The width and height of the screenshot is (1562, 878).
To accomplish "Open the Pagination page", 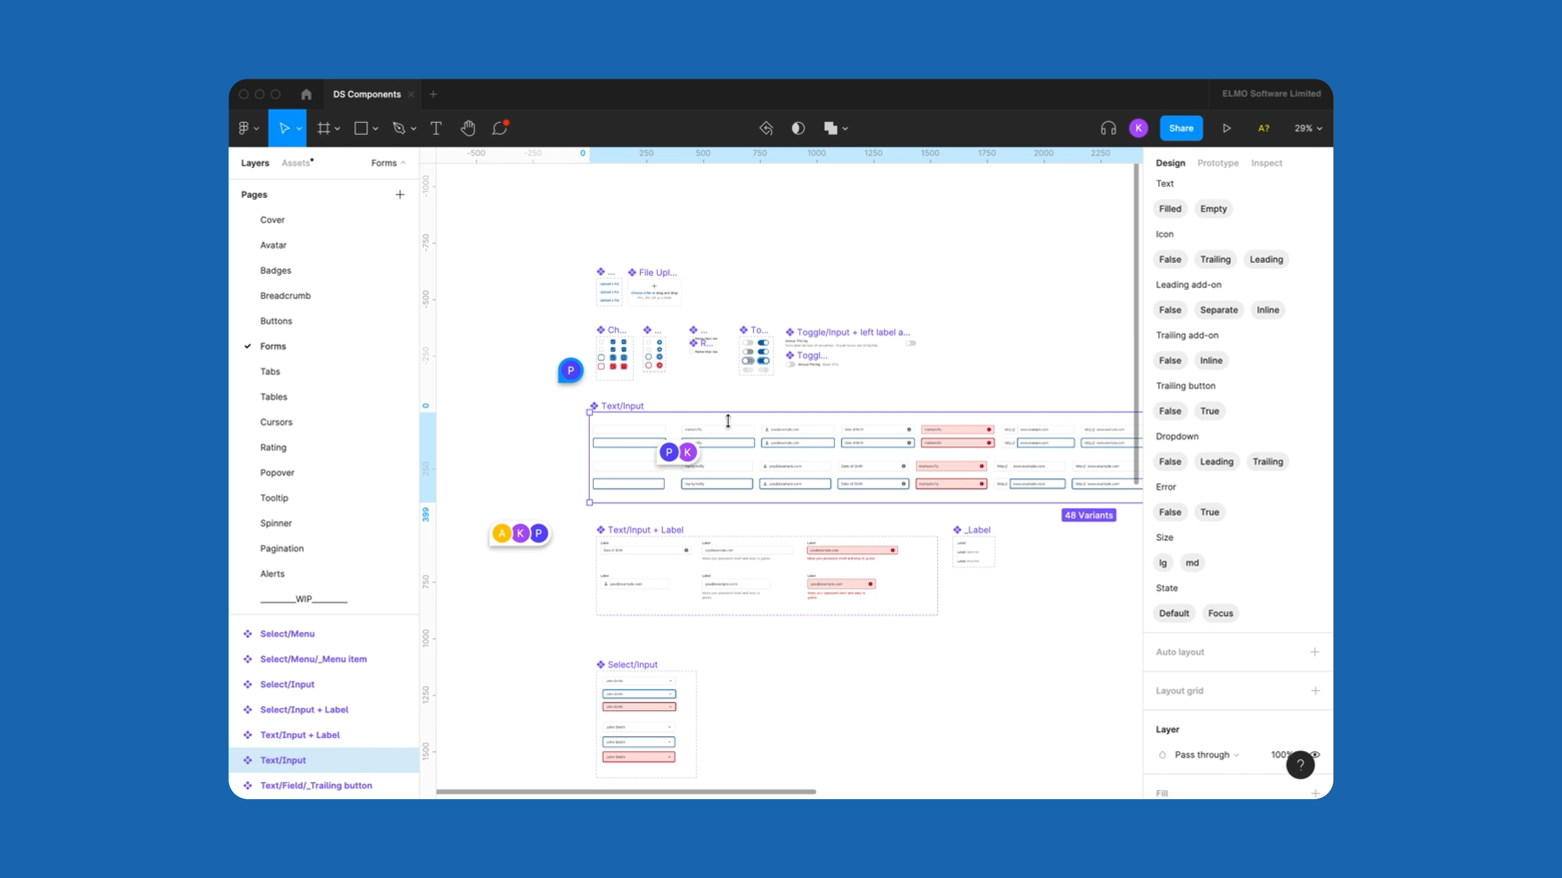I will pyautogui.click(x=282, y=548).
